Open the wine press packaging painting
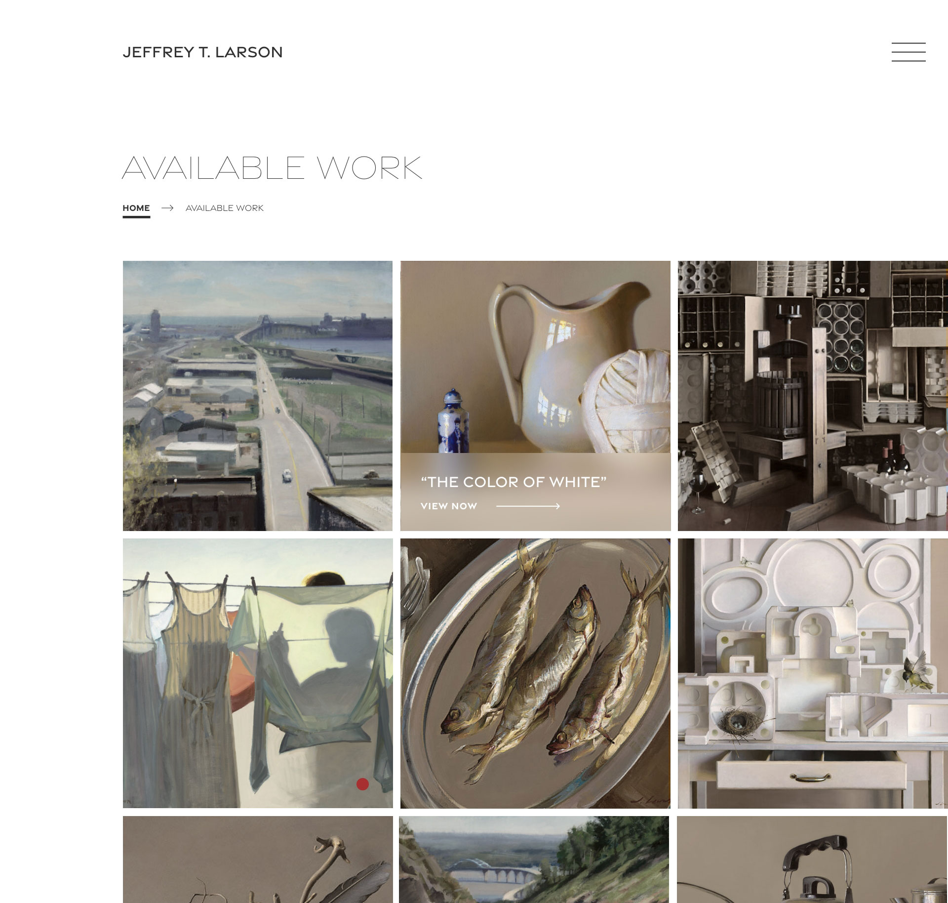 click(813, 396)
